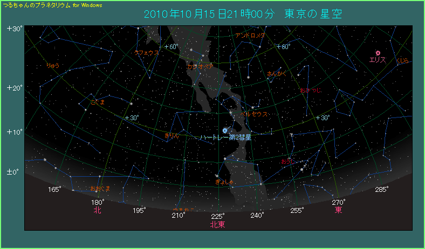
Task: Click the pink 北 direction marker
Action: coord(97,210)
